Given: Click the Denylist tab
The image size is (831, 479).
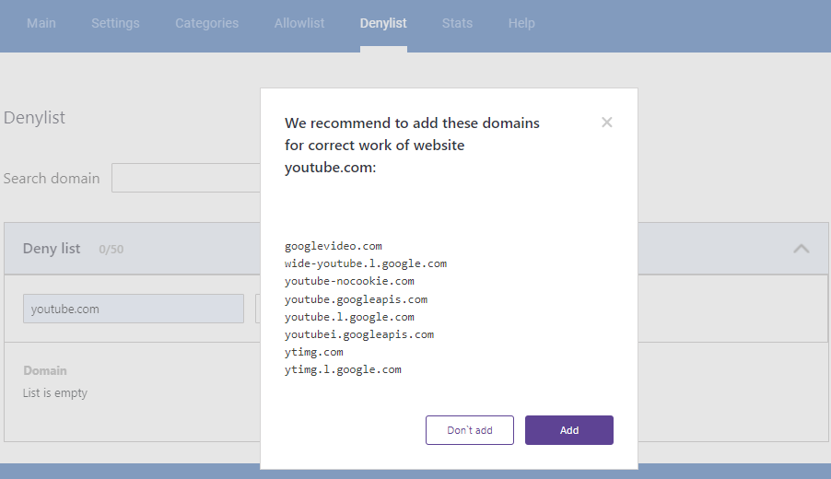Looking at the screenshot, I should [x=383, y=23].
